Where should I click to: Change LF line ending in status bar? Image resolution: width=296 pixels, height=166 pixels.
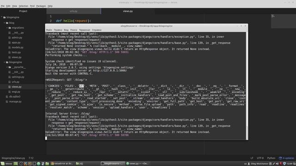coord(252,158)
